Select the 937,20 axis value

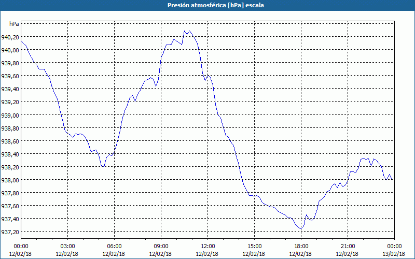(x=10, y=232)
